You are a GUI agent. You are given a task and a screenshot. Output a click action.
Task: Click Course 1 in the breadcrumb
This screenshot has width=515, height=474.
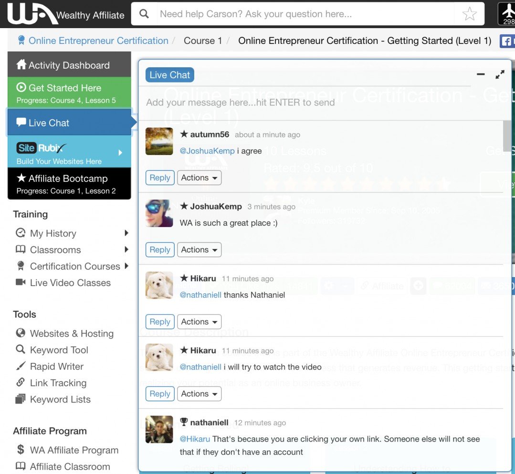[x=203, y=41]
